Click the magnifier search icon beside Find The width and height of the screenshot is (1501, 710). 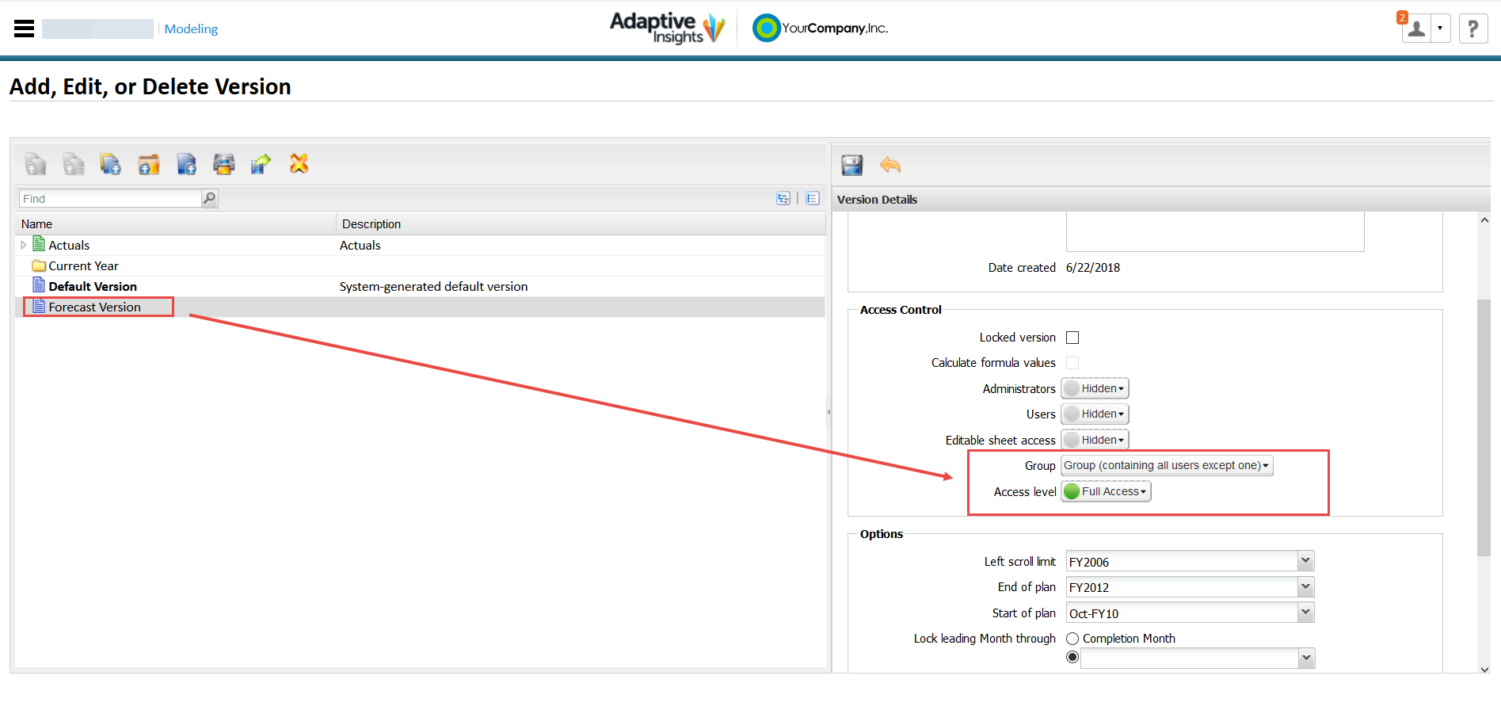pos(209,198)
